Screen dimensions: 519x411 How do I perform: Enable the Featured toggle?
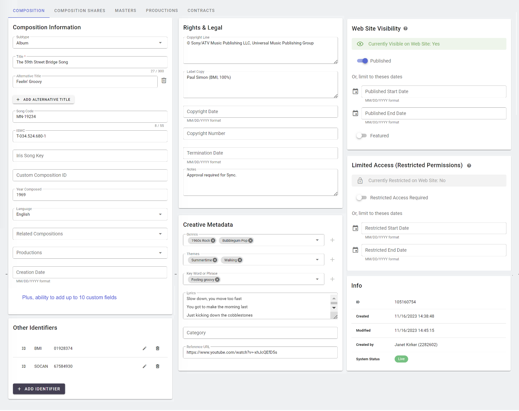pyautogui.click(x=361, y=136)
